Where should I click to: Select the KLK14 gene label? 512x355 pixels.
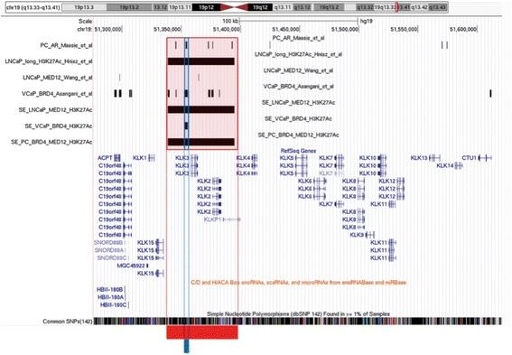tap(445, 165)
